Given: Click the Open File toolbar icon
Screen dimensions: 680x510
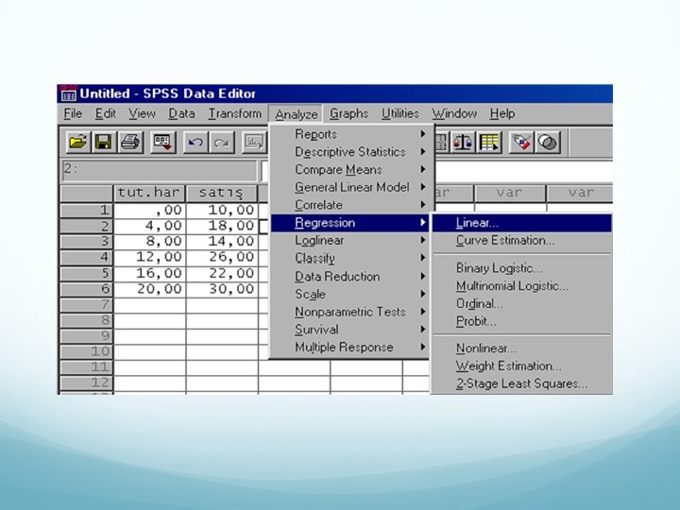Looking at the screenshot, I should [x=78, y=143].
